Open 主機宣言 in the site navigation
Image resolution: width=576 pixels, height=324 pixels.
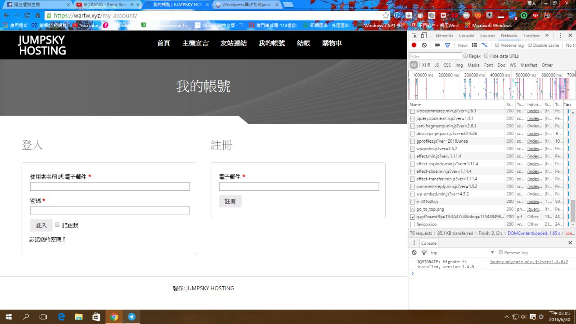[195, 43]
